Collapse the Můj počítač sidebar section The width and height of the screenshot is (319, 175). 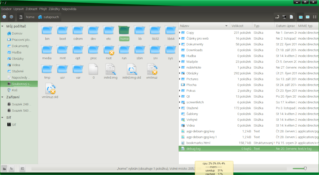3,26
